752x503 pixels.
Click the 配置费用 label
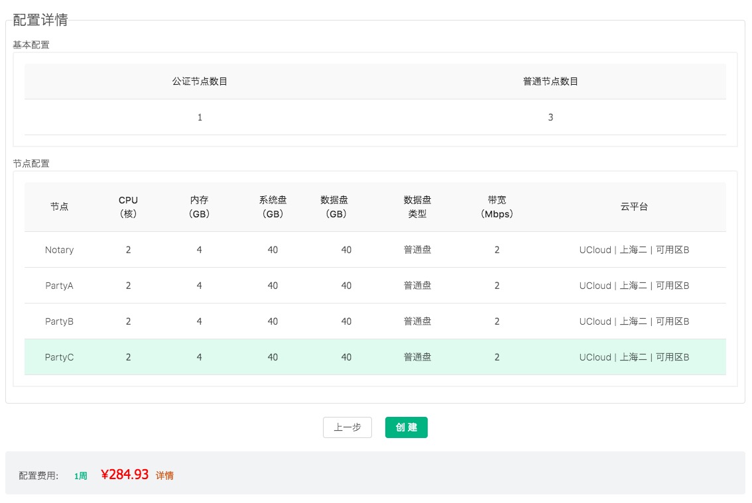click(38, 476)
